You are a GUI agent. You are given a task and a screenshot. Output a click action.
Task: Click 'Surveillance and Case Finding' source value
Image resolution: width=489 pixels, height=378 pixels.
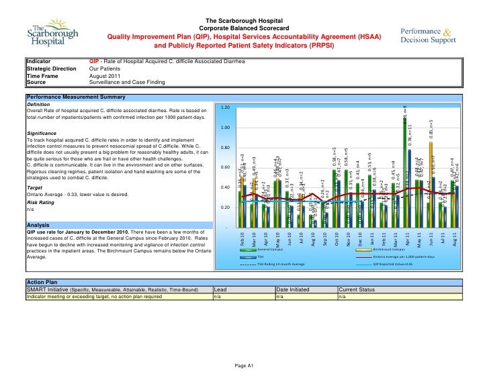click(127, 83)
